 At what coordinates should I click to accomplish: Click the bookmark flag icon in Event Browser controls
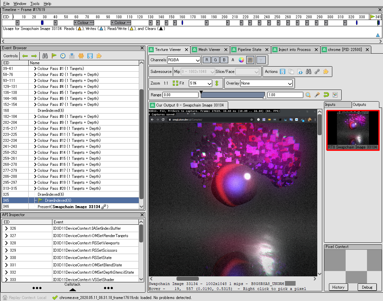click(54, 56)
